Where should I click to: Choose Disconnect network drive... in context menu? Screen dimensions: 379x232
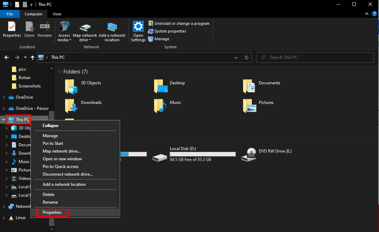[x=75, y=174]
